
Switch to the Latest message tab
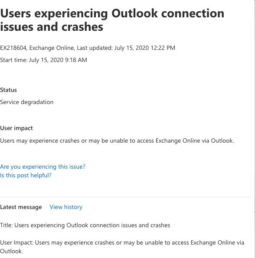(21, 207)
